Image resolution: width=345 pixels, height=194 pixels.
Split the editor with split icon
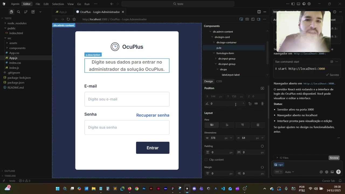coord(259,12)
